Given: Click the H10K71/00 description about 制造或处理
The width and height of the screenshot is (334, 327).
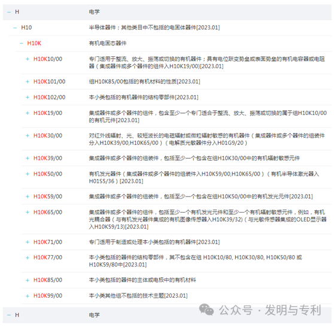Looking at the screenshot, I should 154,242.
